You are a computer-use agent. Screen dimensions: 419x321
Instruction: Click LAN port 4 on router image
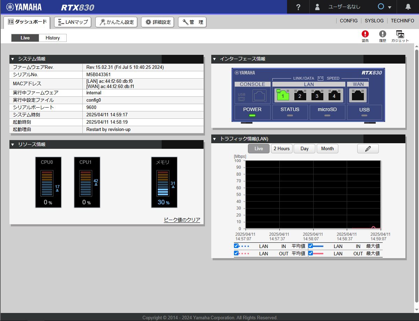tap(334, 95)
